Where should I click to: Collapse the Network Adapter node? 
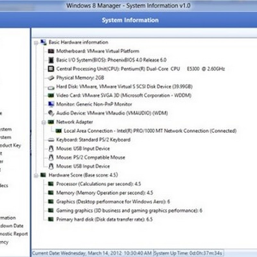44,122
